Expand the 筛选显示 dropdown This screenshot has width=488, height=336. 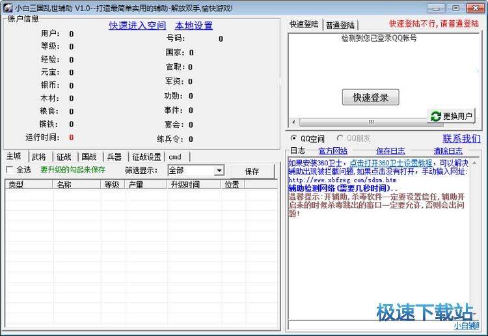[x=219, y=171]
